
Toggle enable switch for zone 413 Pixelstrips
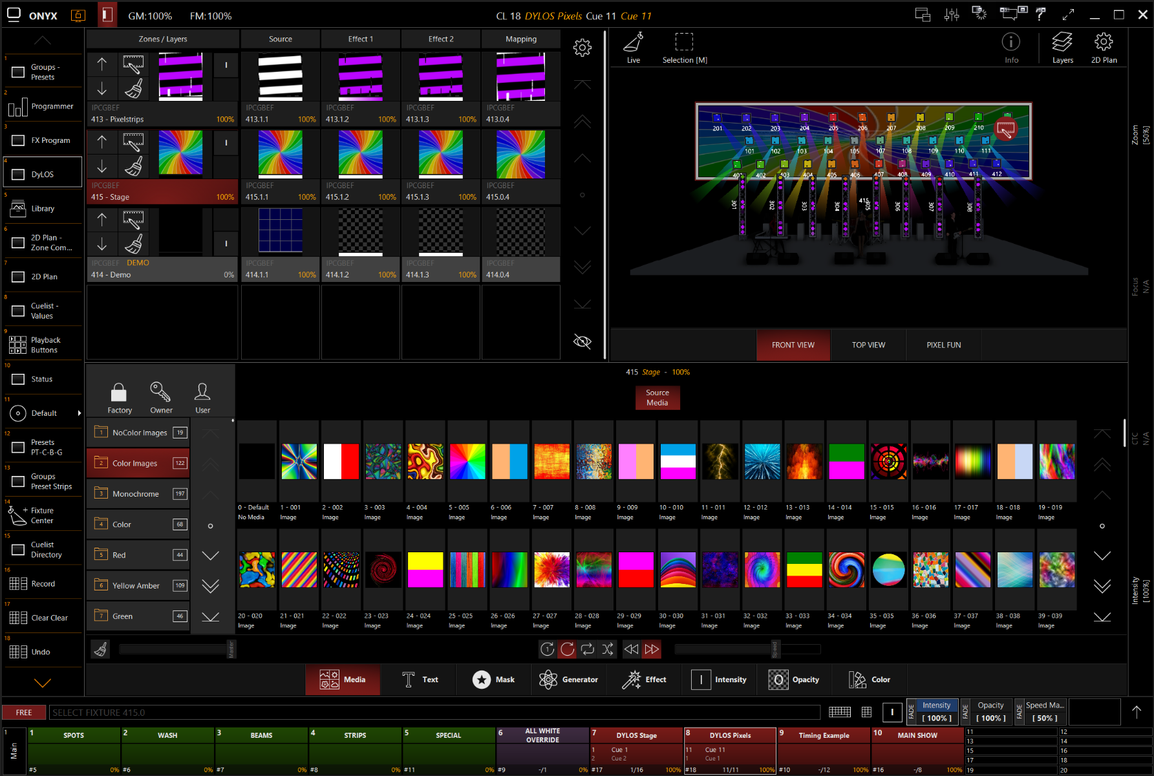click(x=226, y=65)
